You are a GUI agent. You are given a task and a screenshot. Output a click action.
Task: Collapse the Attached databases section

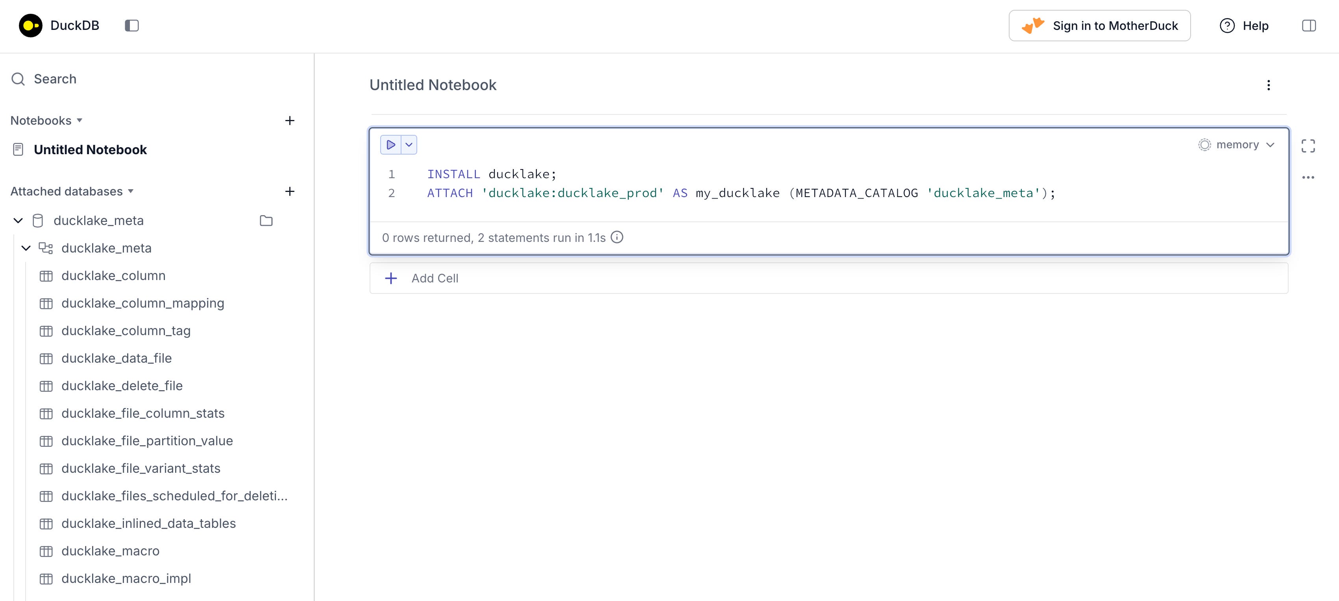click(72, 191)
